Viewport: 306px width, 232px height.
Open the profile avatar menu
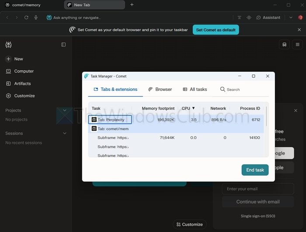pyautogui.click(x=300, y=17)
